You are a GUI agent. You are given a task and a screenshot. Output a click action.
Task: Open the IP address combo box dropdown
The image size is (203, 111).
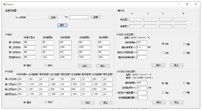[87, 17]
